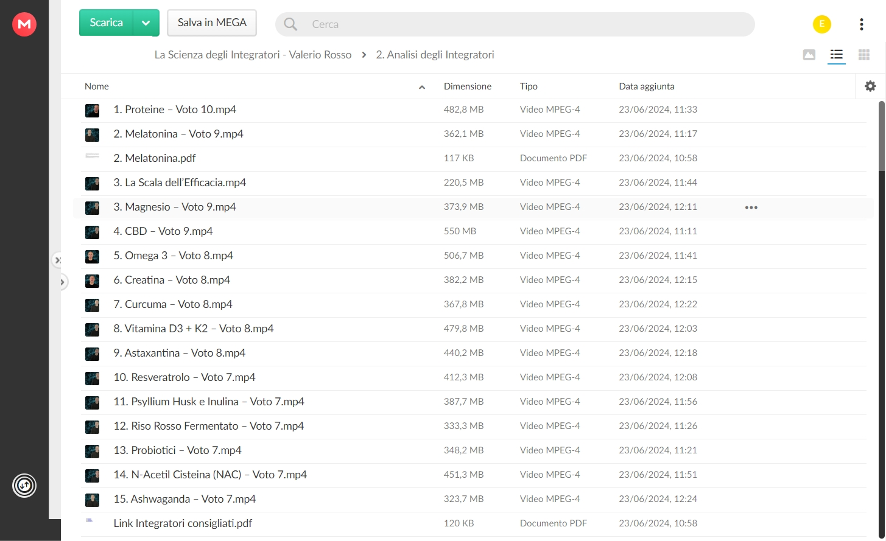Expand the collapsed side panel chevron
Screen dimensions: 886x541
tap(62, 282)
